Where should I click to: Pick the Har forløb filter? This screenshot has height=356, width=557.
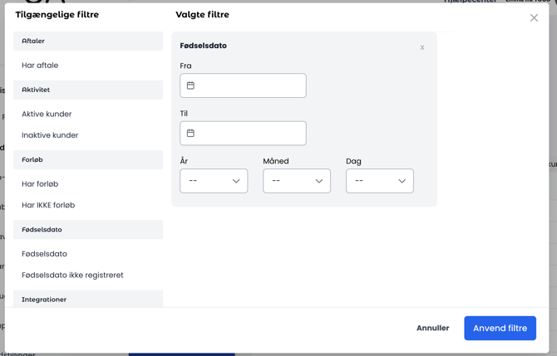coord(40,184)
